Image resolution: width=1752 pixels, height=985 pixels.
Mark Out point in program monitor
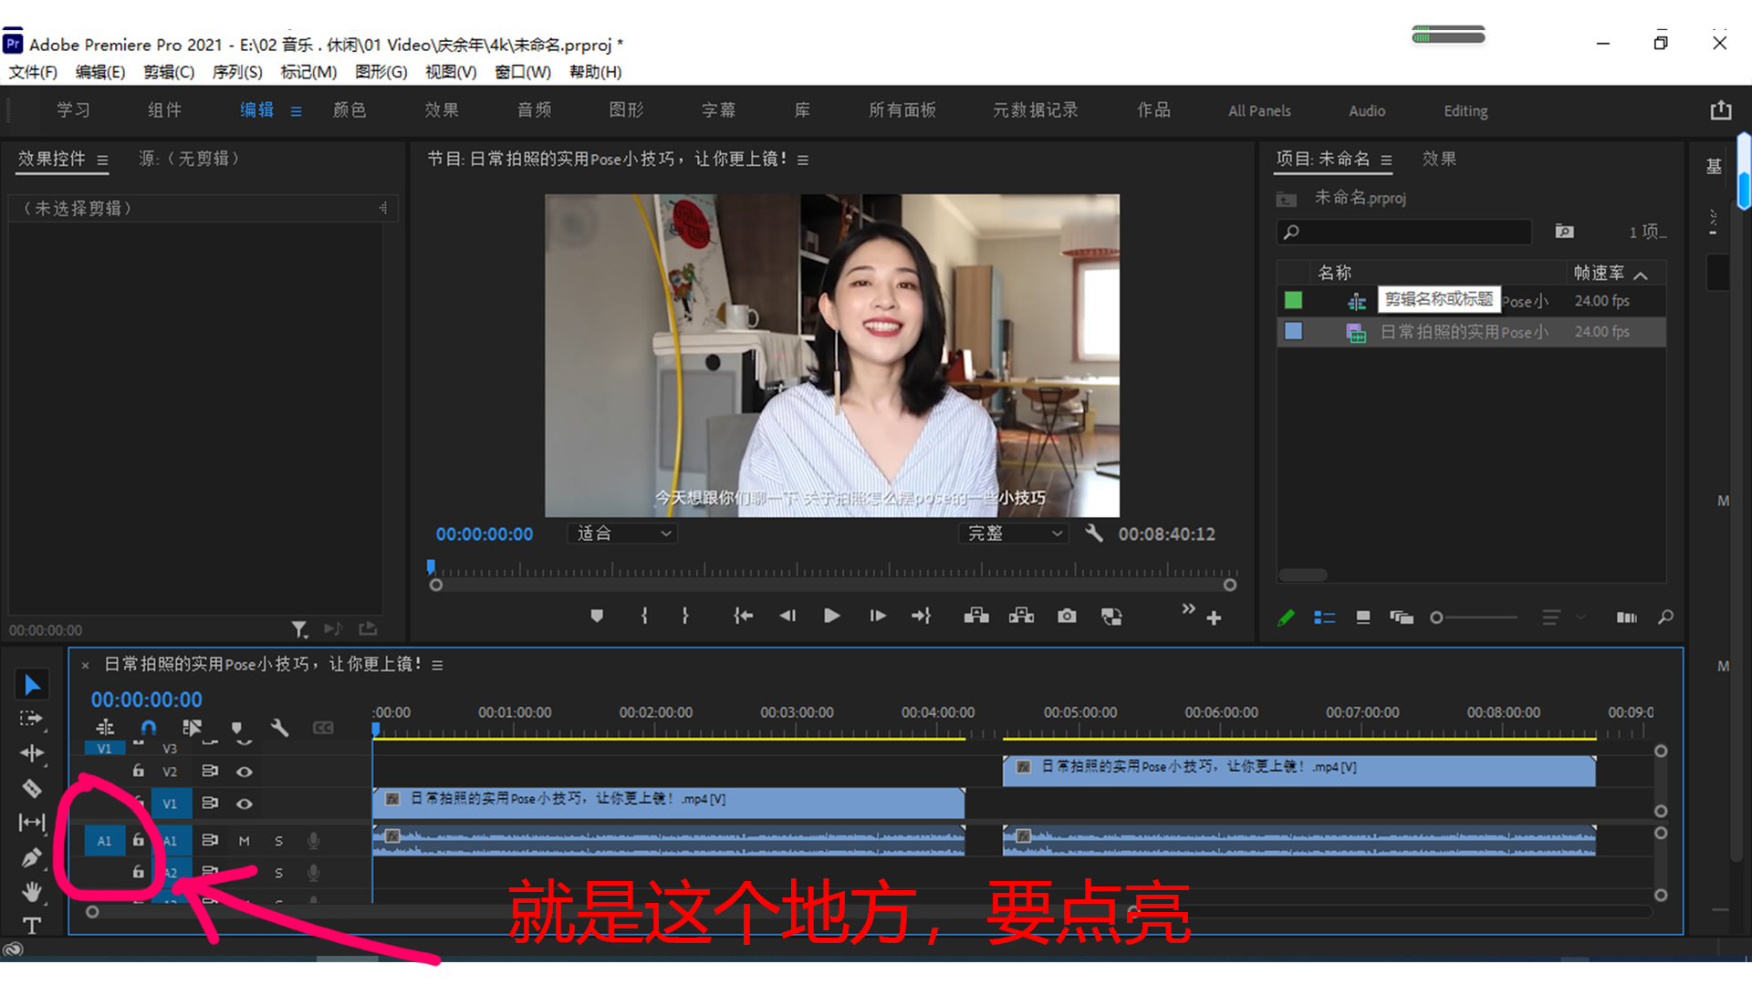685,617
